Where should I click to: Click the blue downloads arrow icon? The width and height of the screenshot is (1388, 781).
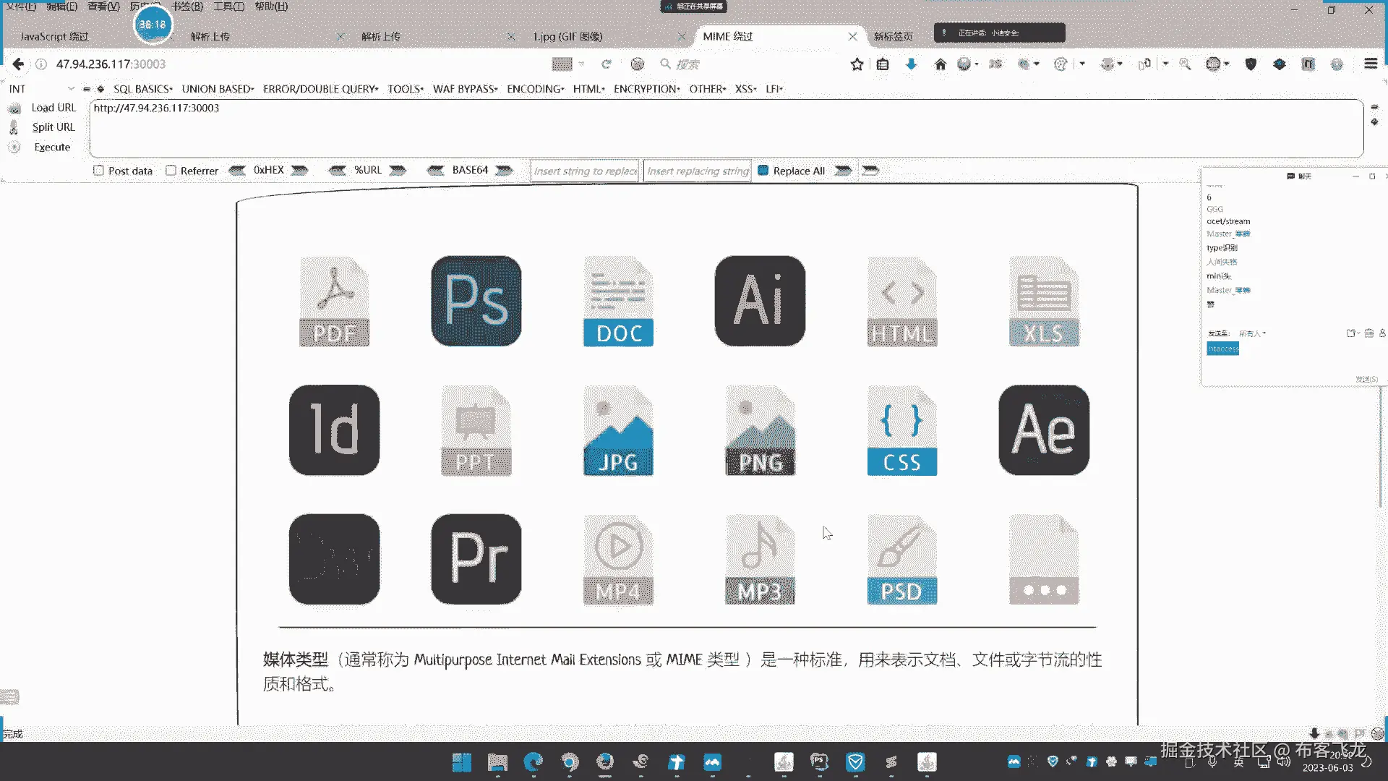(911, 64)
